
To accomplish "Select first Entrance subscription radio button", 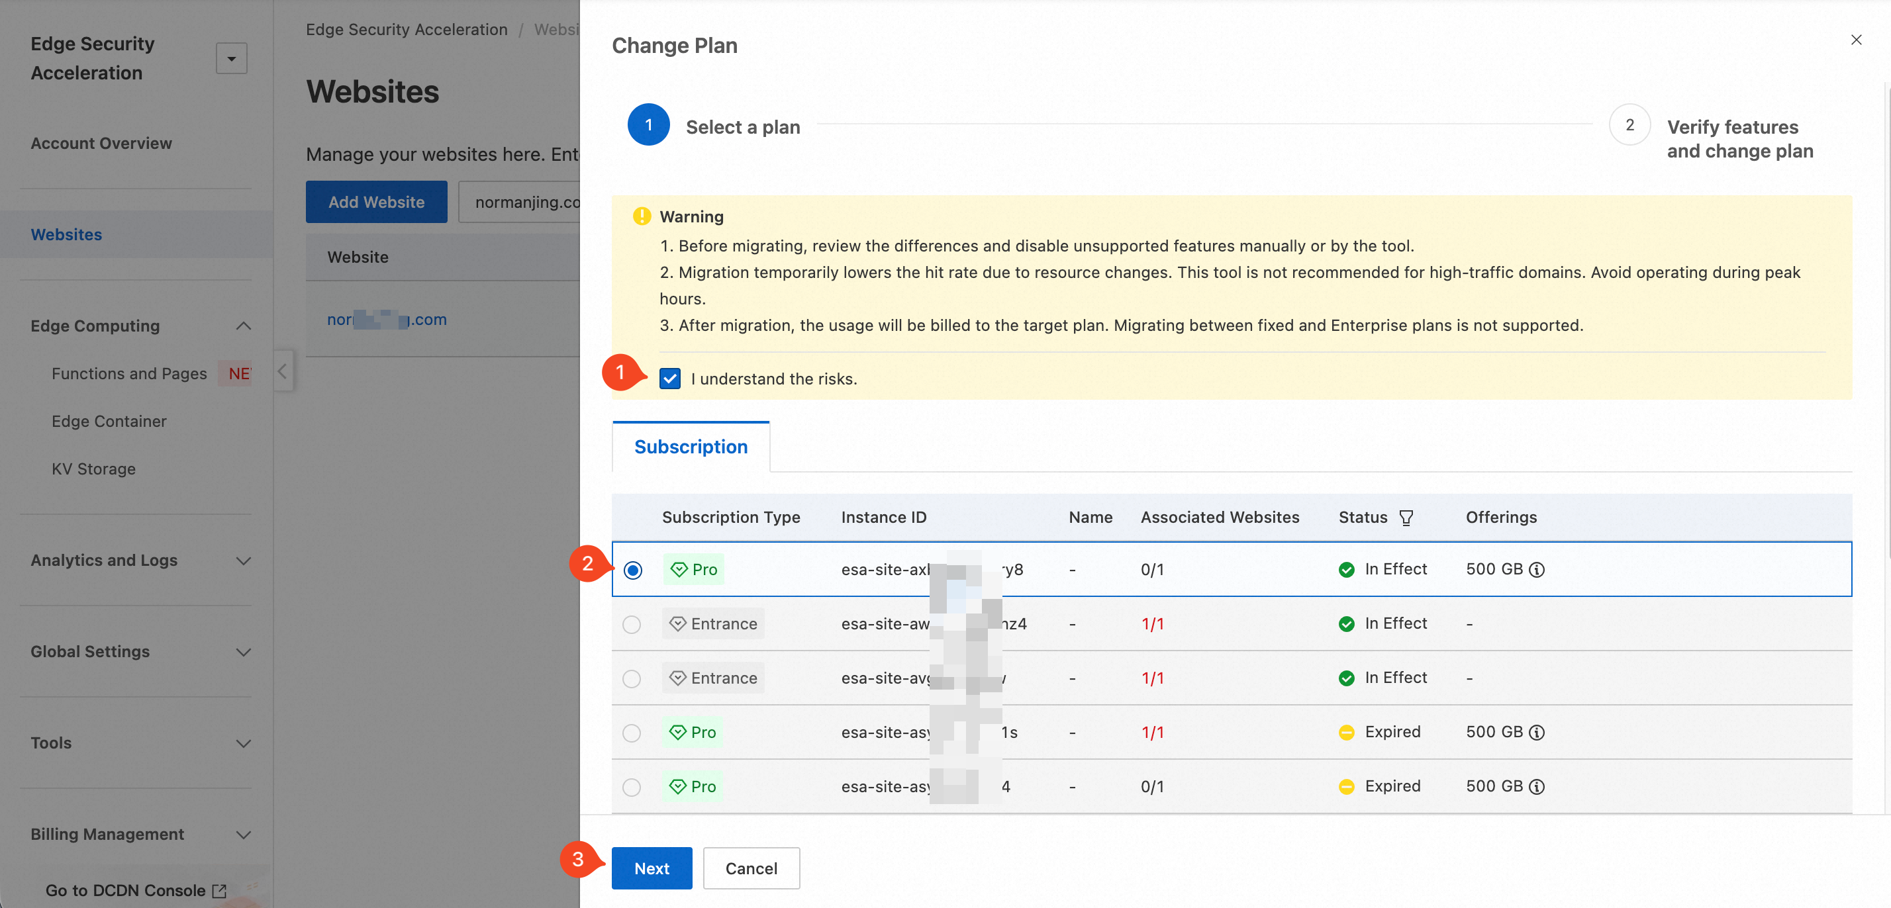I will tap(631, 624).
